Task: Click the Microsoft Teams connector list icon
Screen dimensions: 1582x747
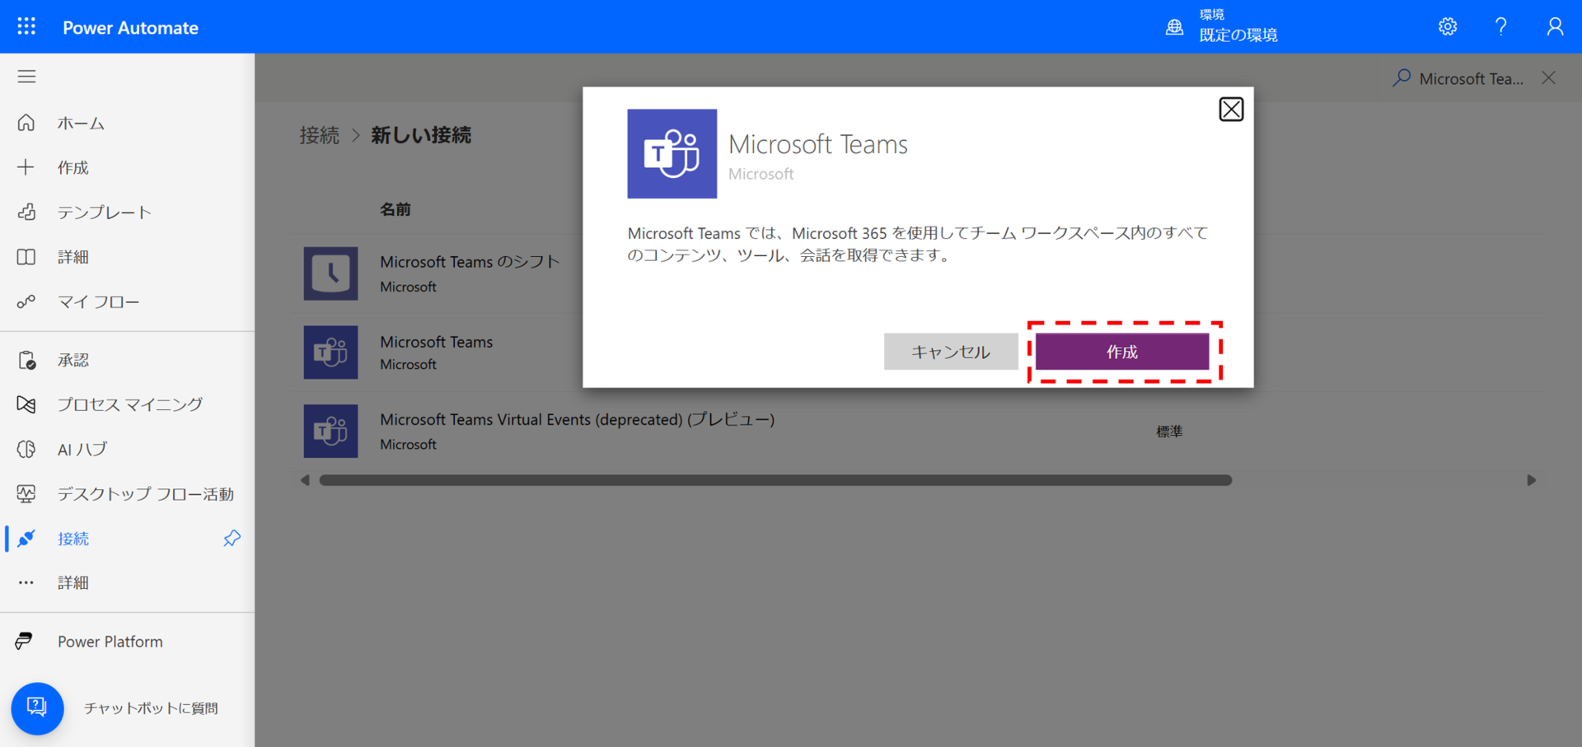Action: pos(330,352)
